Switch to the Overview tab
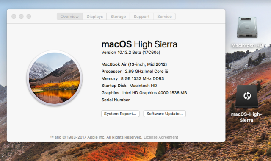 coord(69,17)
